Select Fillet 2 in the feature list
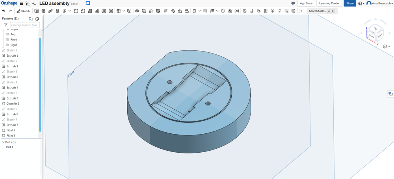The image size is (394, 179). click(x=11, y=136)
